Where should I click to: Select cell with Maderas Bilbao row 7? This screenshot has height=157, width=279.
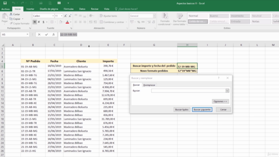(81, 75)
